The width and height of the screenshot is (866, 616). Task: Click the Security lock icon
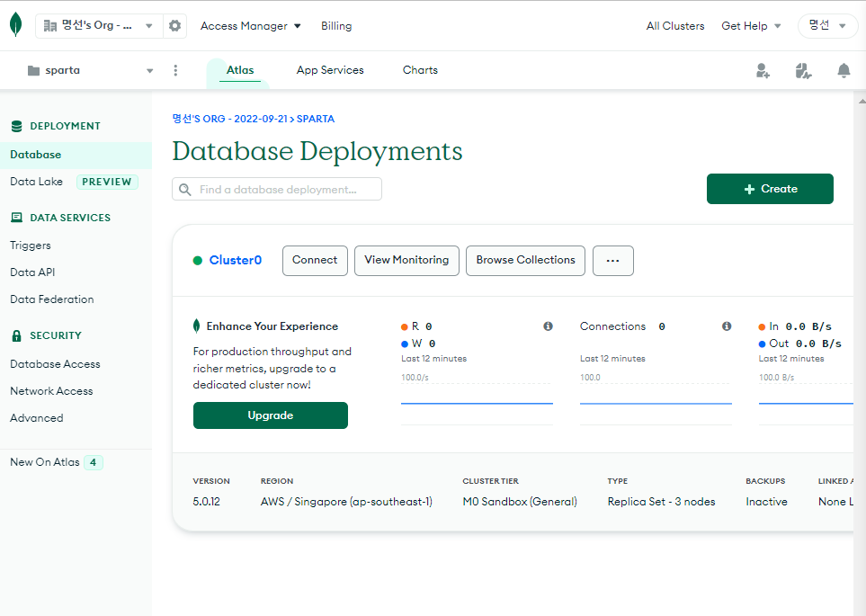(x=16, y=335)
